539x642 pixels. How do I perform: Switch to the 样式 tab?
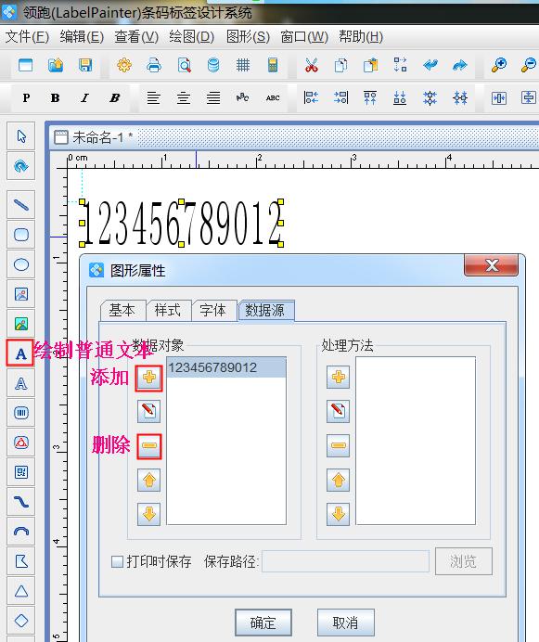click(x=167, y=310)
